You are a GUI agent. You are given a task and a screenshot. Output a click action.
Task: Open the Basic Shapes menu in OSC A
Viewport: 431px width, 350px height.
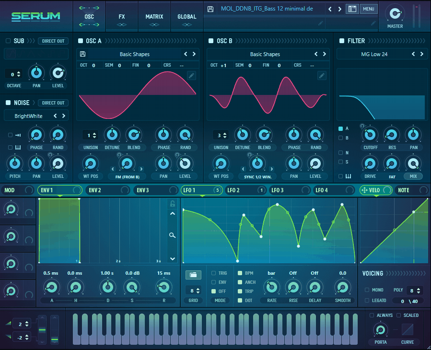pos(135,54)
